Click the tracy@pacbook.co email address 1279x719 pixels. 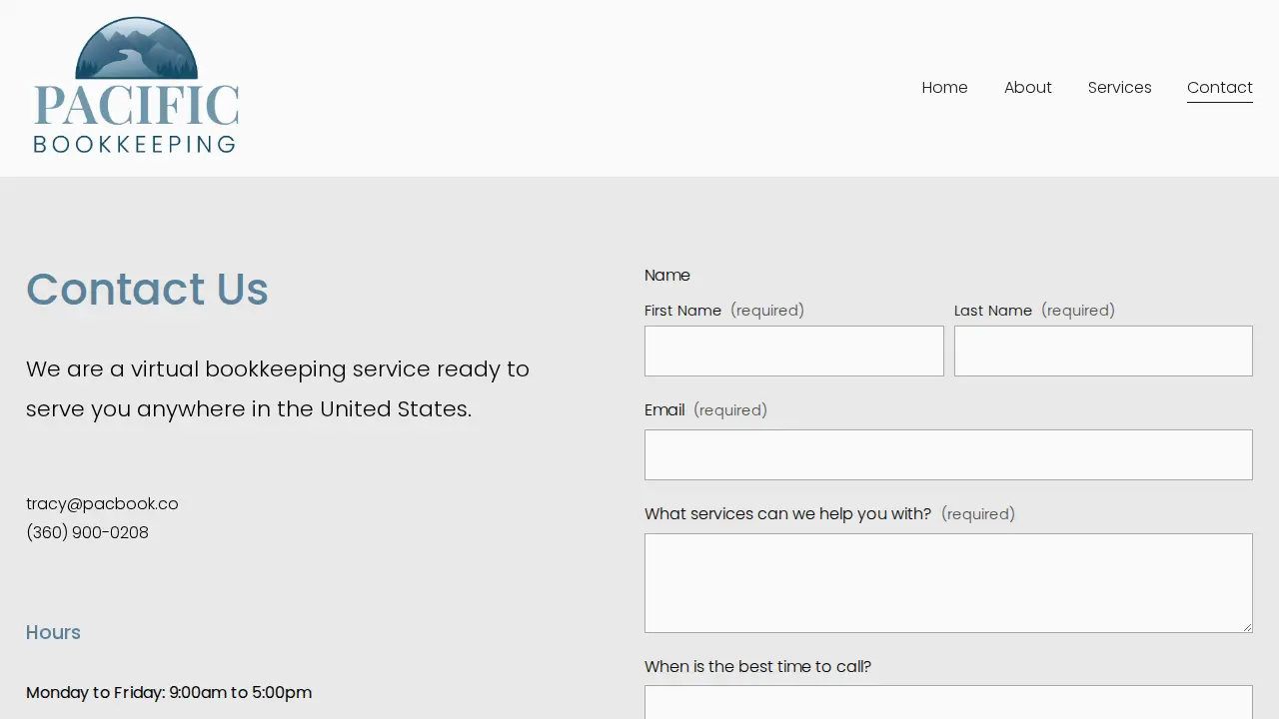[x=102, y=504]
